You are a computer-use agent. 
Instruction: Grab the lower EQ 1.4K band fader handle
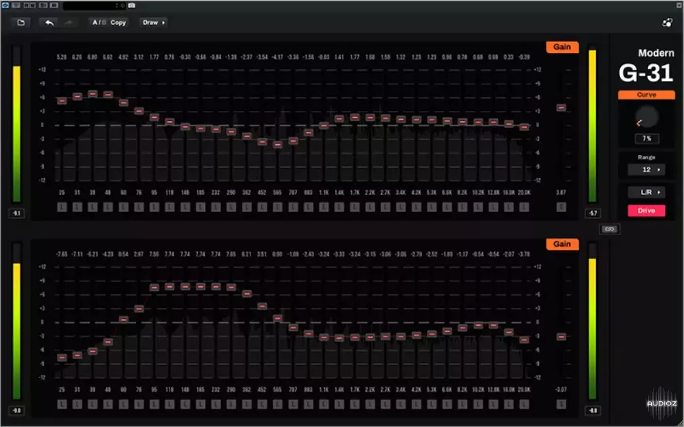340,338
